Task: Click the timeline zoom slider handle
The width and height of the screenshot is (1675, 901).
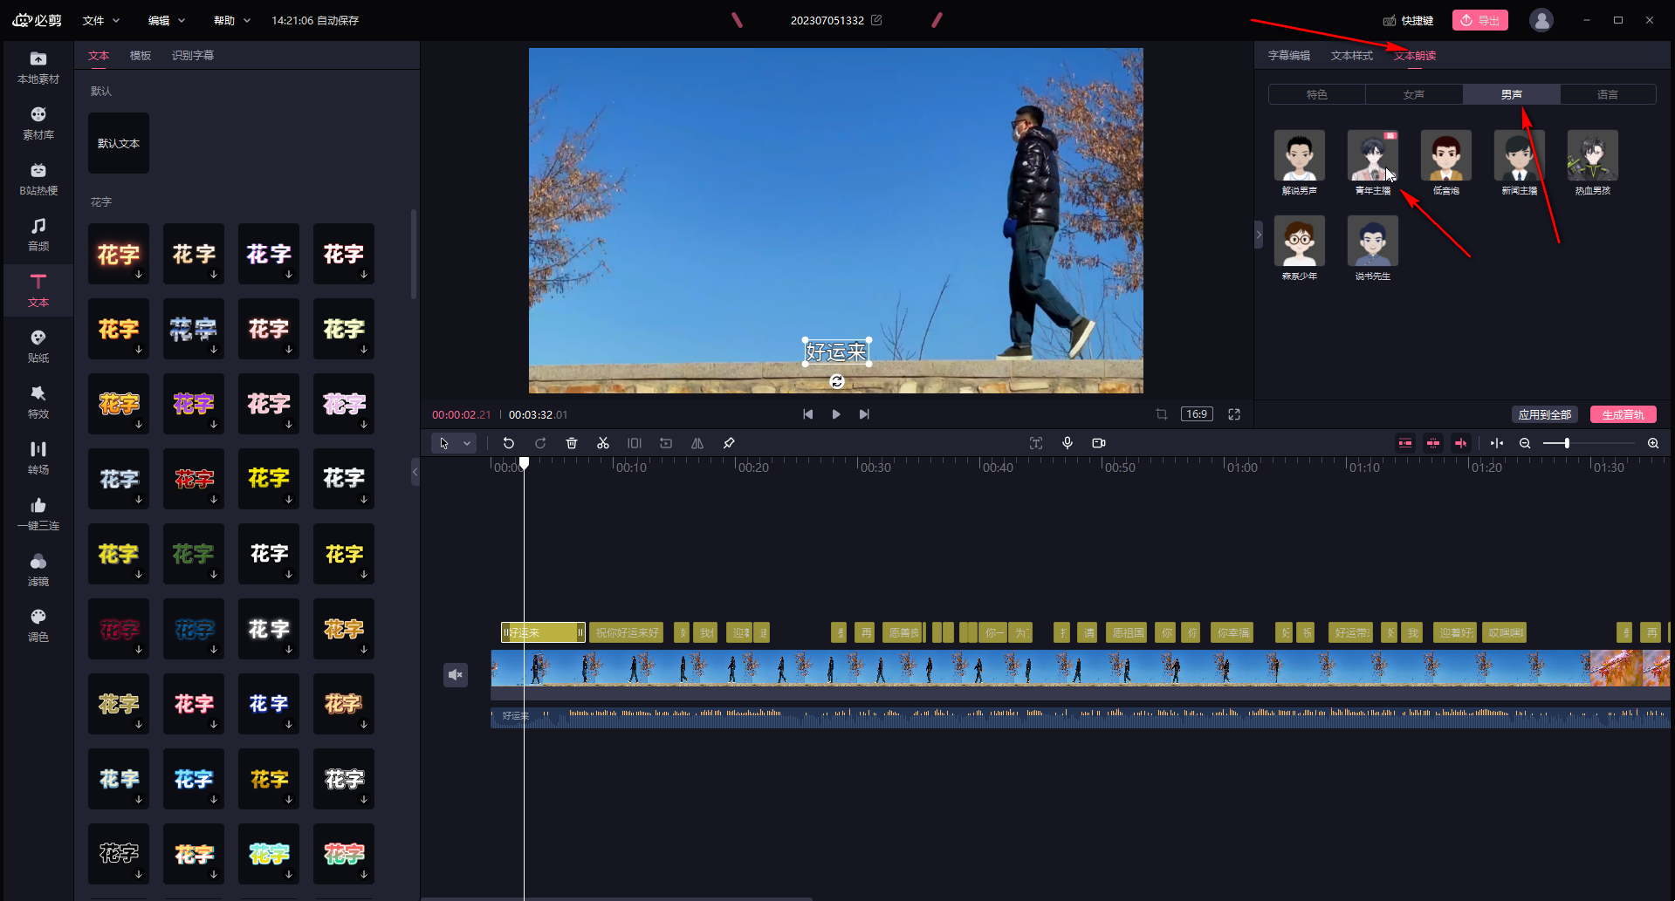Action: tap(1567, 443)
